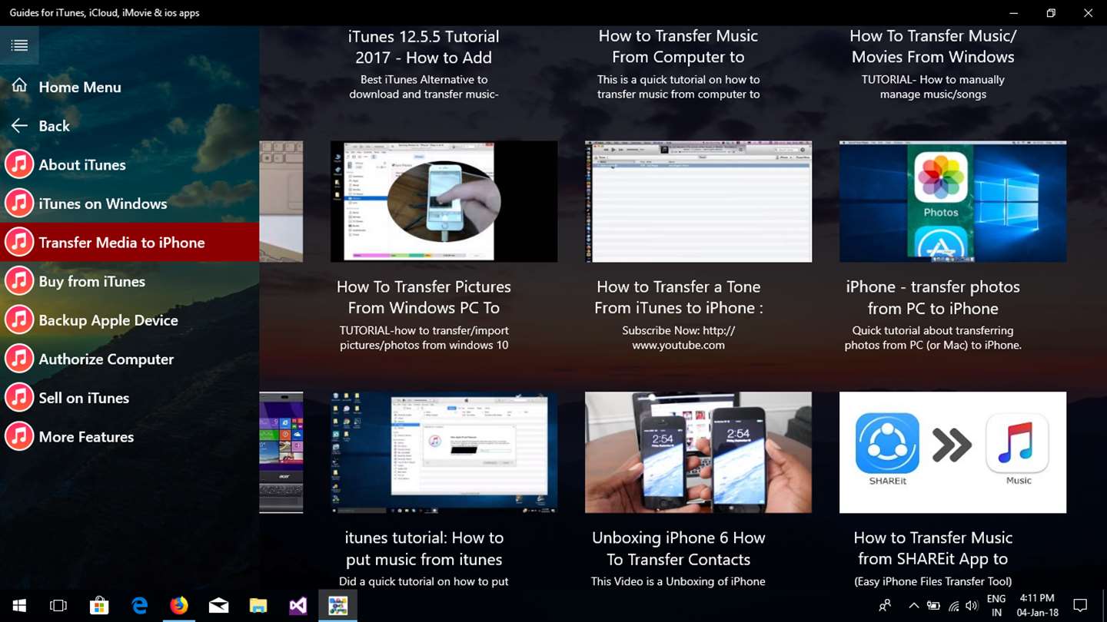The image size is (1107, 622).
Task: Click description '(Easy iPhone Files Transfer Tool)'
Action: pyautogui.click(x=932, y=581)
